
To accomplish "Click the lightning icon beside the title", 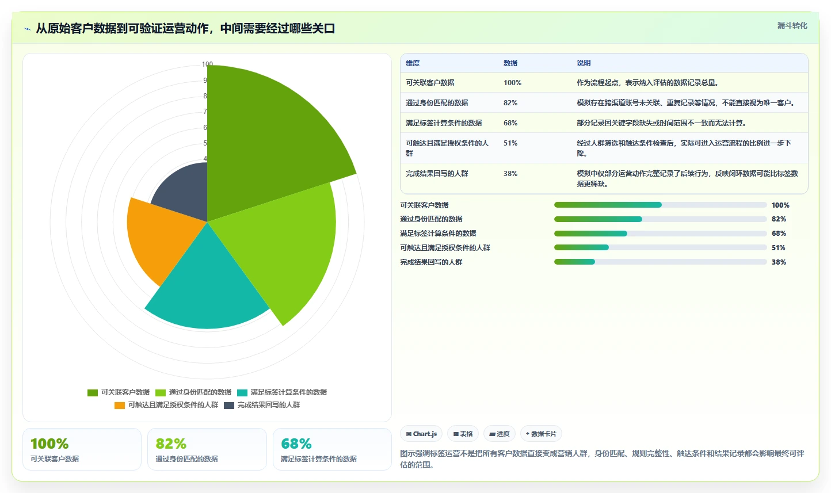I will coord(27,29).
